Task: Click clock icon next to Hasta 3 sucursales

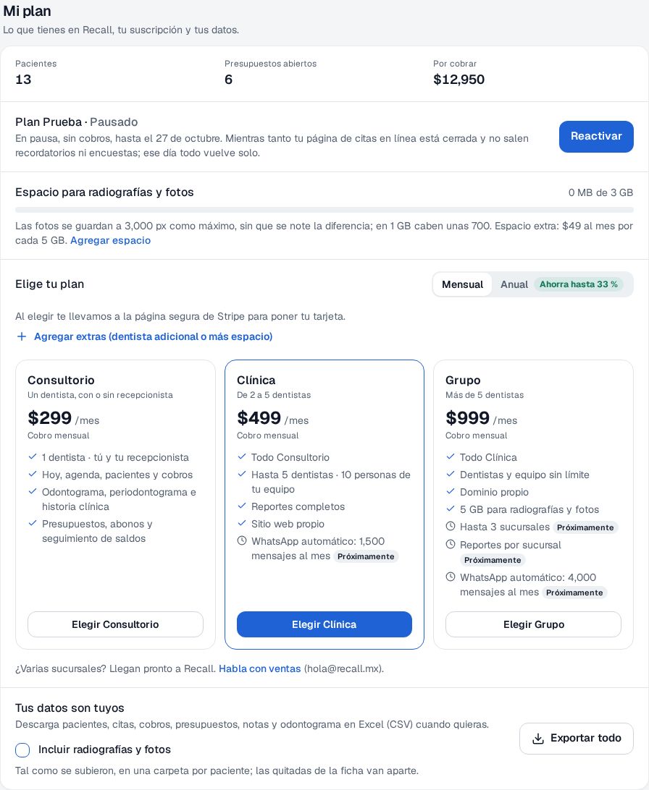Action: 451,527
